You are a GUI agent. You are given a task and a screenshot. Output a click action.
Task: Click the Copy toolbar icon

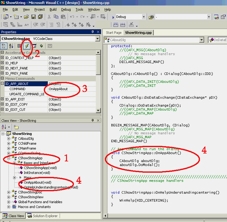click(56, 17)
